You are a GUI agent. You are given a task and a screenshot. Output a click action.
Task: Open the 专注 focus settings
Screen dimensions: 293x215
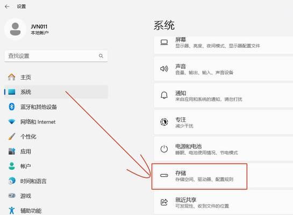click(224, 122)
